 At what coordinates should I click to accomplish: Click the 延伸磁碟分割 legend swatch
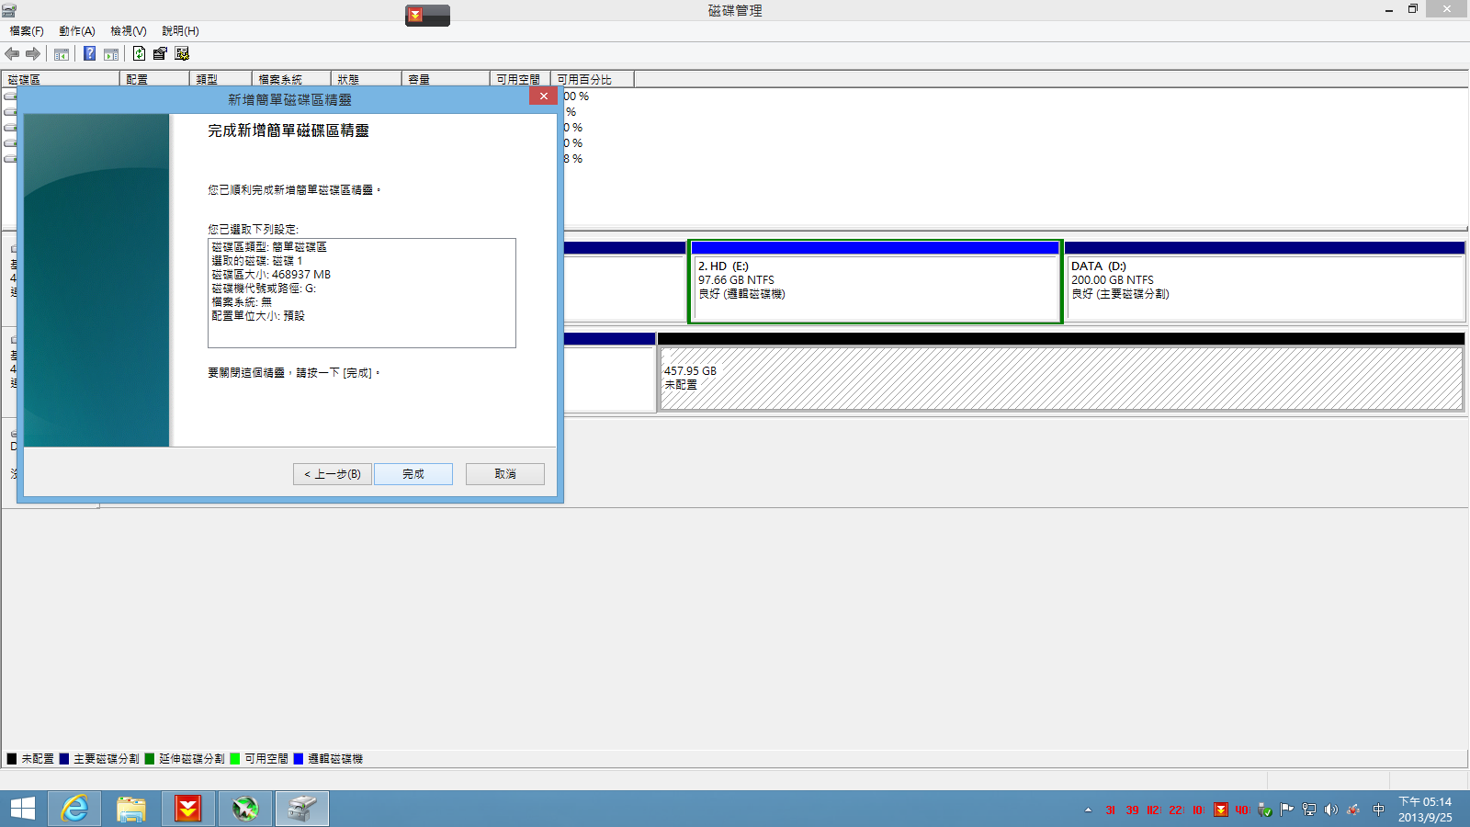[150, 759]
